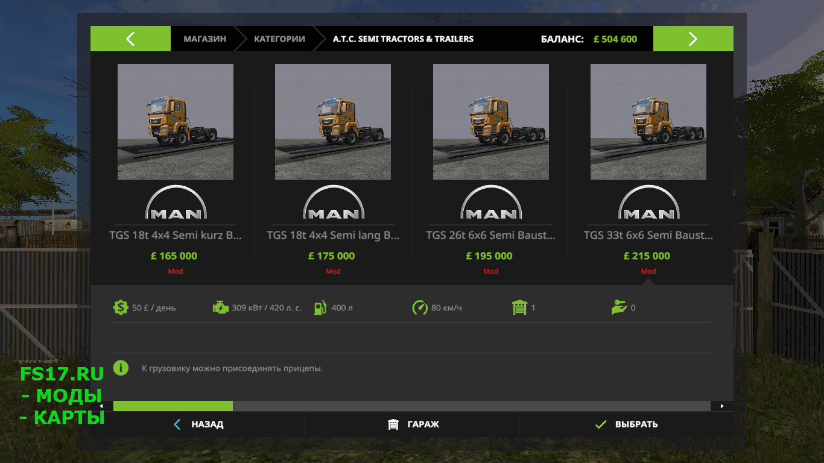Click the leased-count hand icon

pyautogui.click(x=619, y=307)
